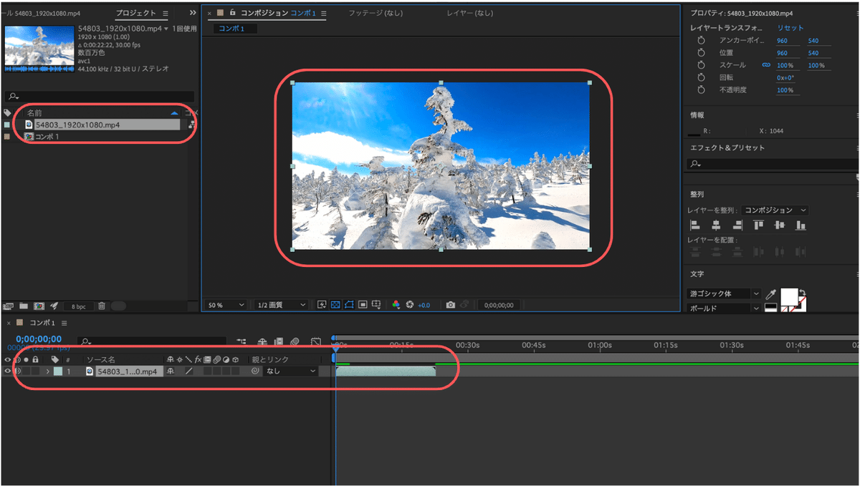Expand hidden panels with double chevron
This screenshot has height=486, width=860.
(x=193, y=14)
